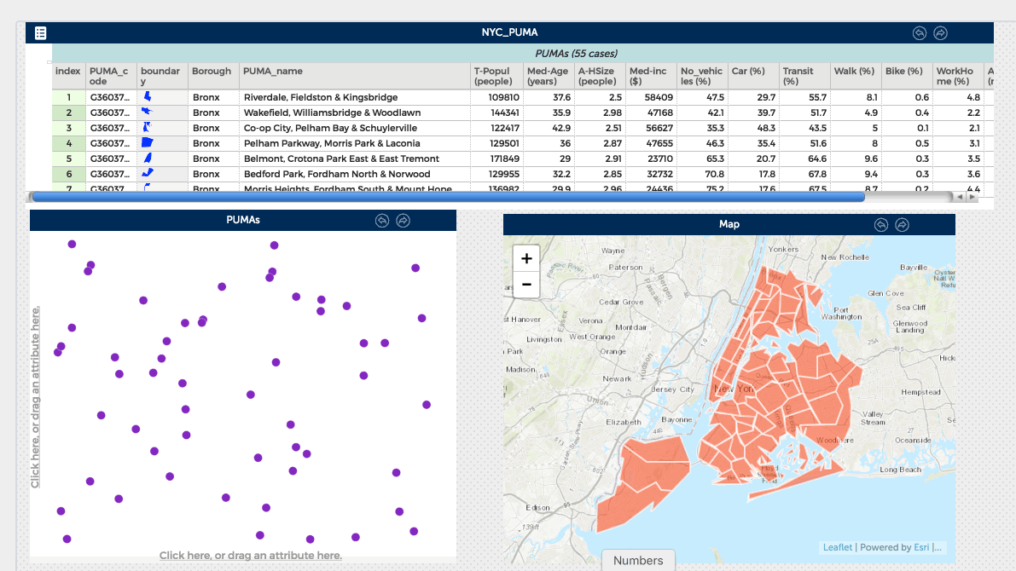Click the right arrow icon in PUMAs graph header

[403, 220]
